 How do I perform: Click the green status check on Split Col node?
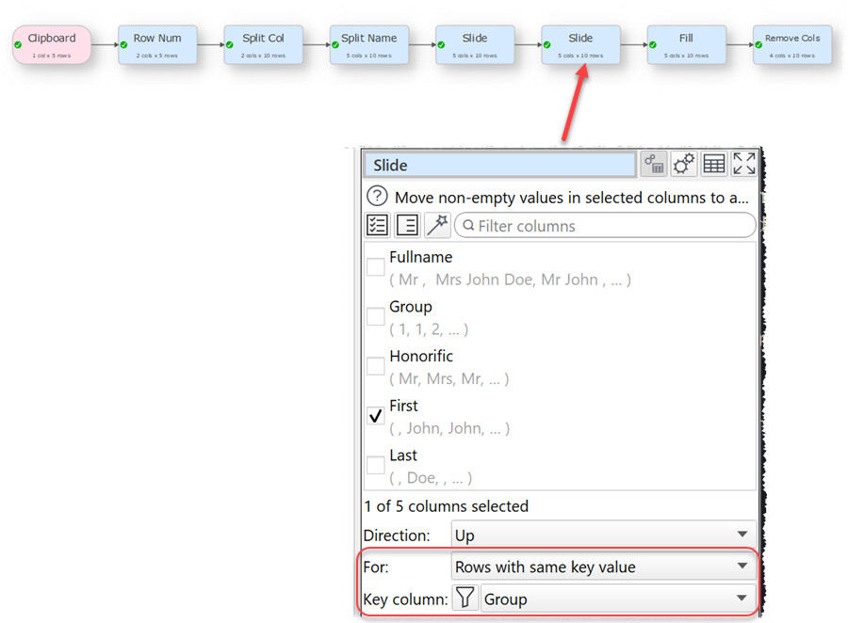pyautogui.click(x=230, y=45)
